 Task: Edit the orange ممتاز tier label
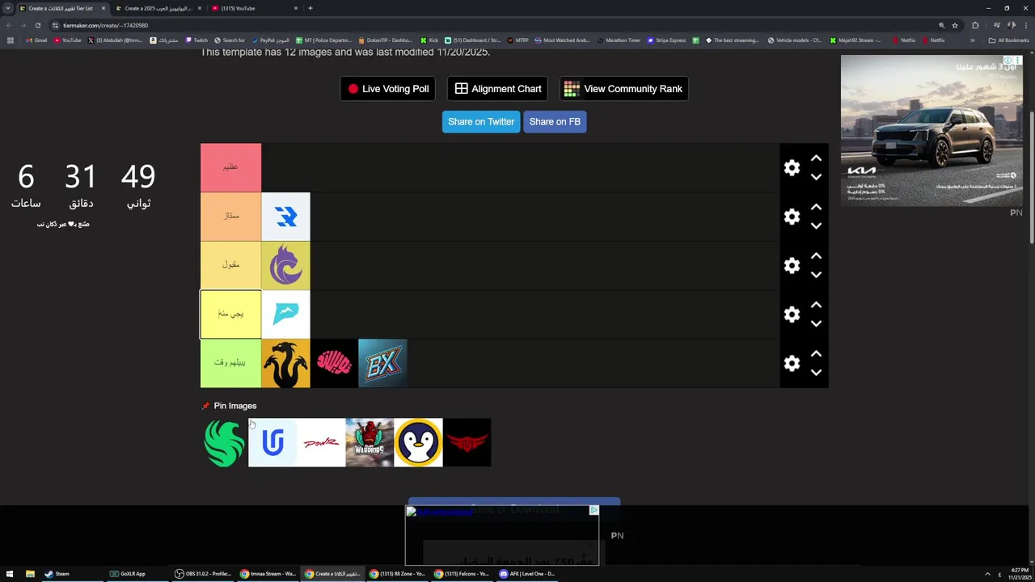tap(230, 217)
